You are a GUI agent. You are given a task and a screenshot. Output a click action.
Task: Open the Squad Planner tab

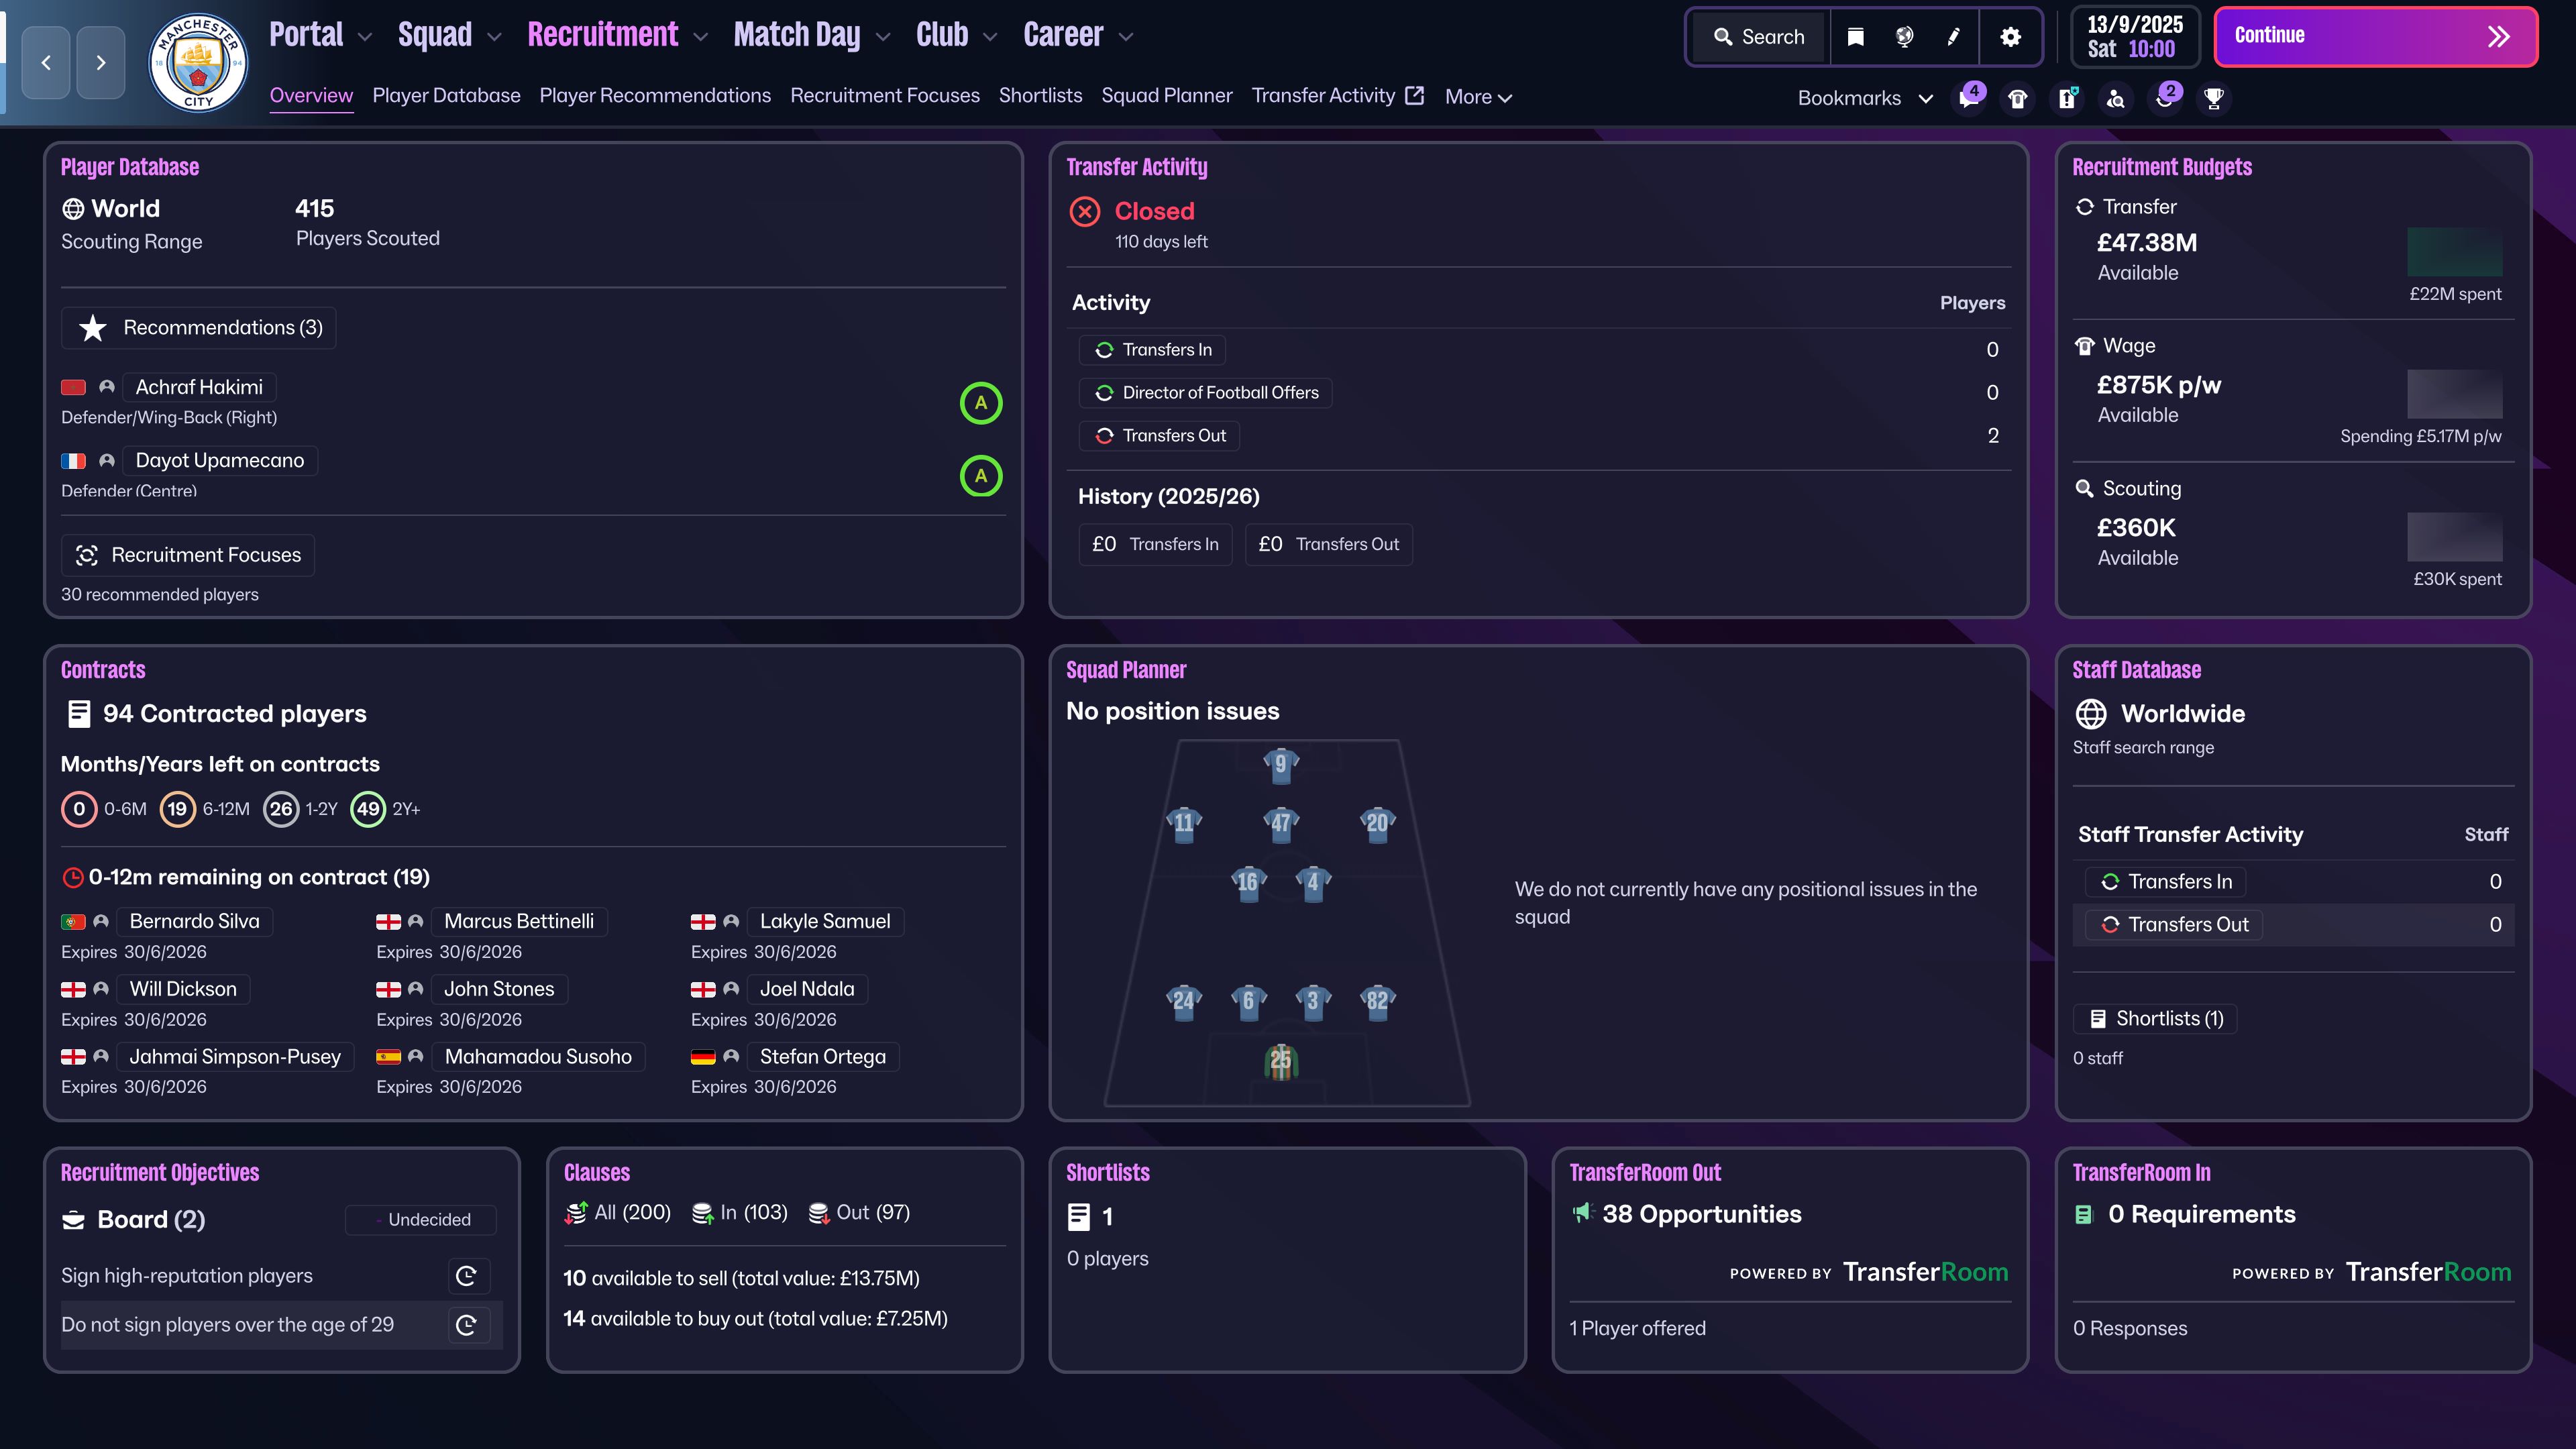coord(1166,95)
